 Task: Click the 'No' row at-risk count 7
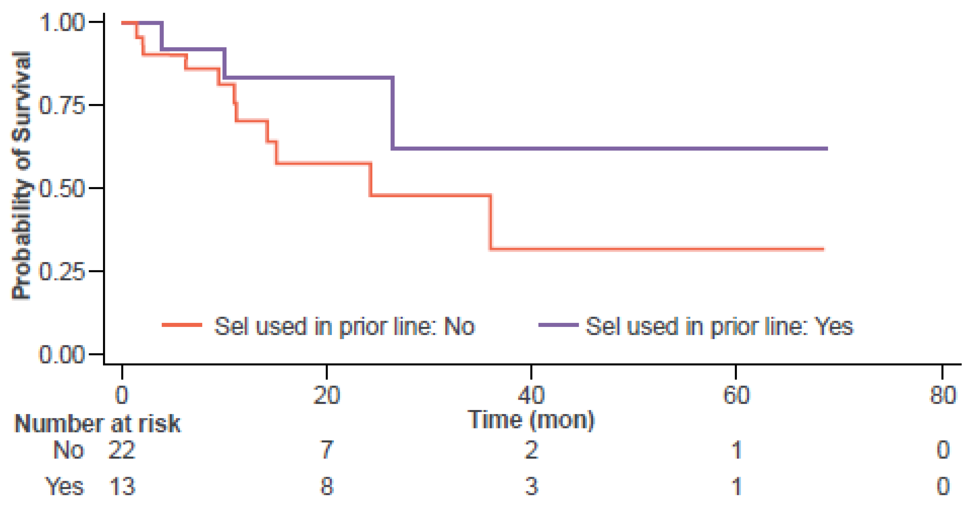[327, 450]
